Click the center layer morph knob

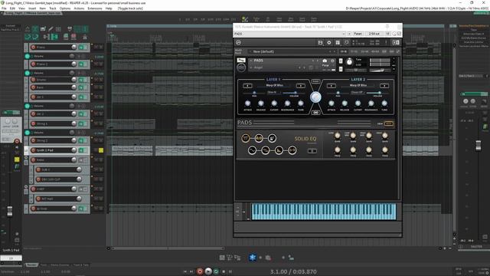point(315,97)
